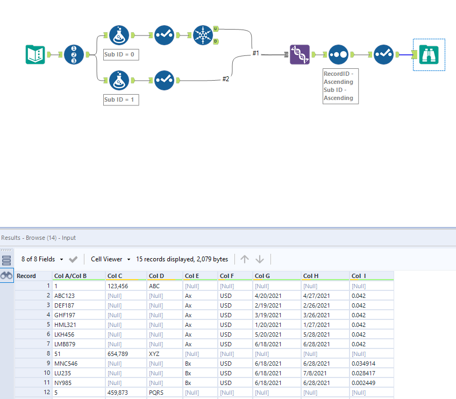Click the Col F column header

pos(236,276)
